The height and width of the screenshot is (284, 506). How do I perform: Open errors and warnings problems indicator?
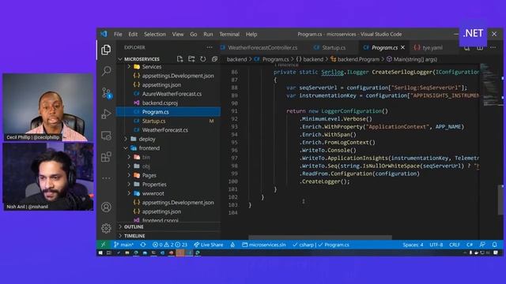(170, 245)
